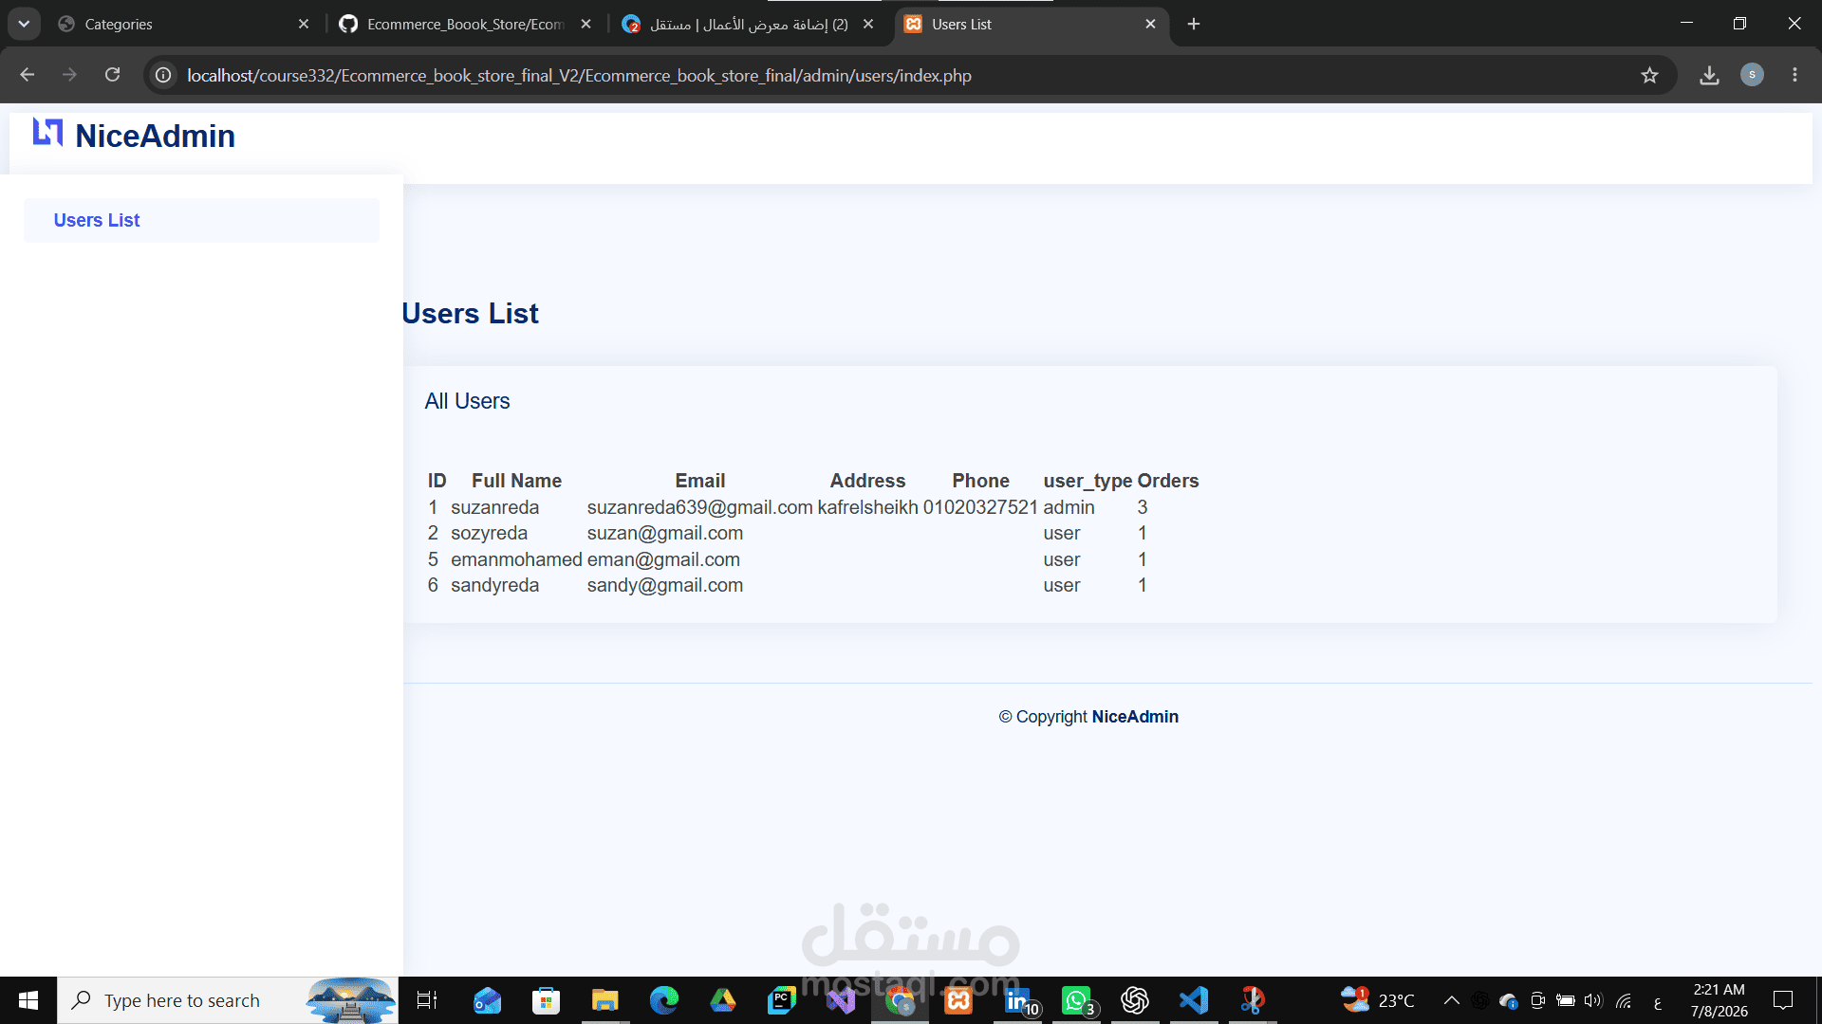Click the browser forward arrow

(69, 75)
